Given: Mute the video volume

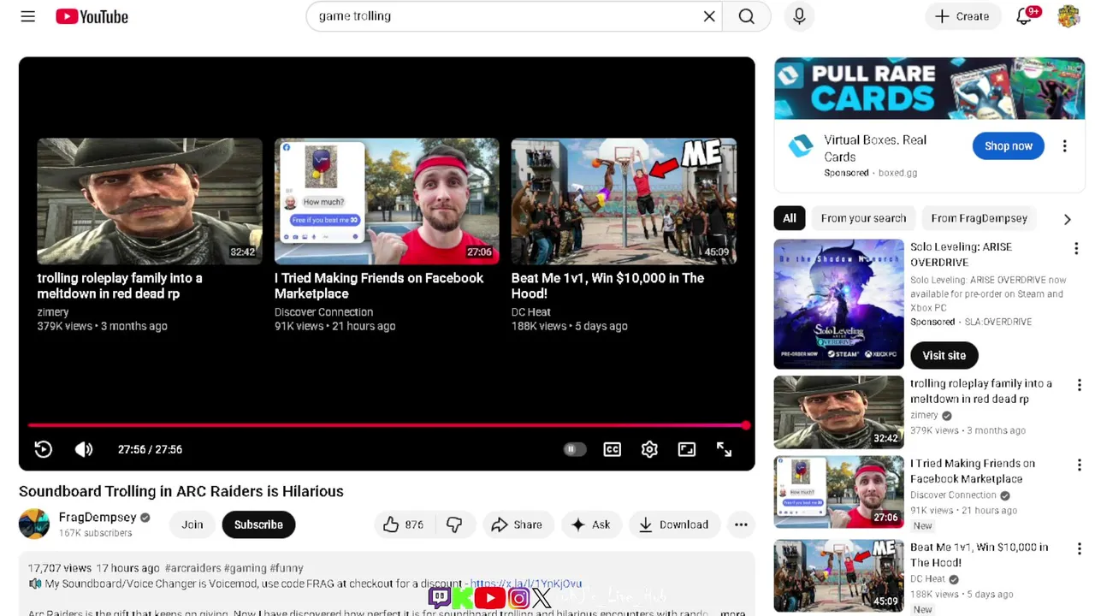Looking at the screenshot, I should (84, 449).
